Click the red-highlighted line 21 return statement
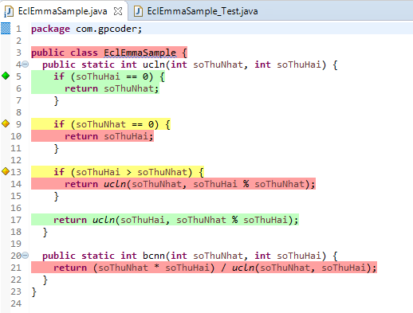 [204, 268]
